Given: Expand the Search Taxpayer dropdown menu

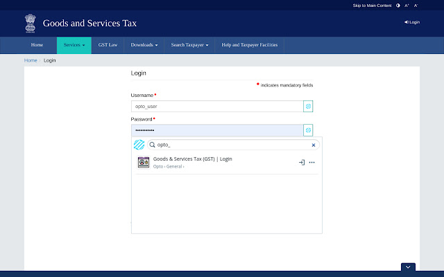Looking at the screenshot, I should point(189,45).
